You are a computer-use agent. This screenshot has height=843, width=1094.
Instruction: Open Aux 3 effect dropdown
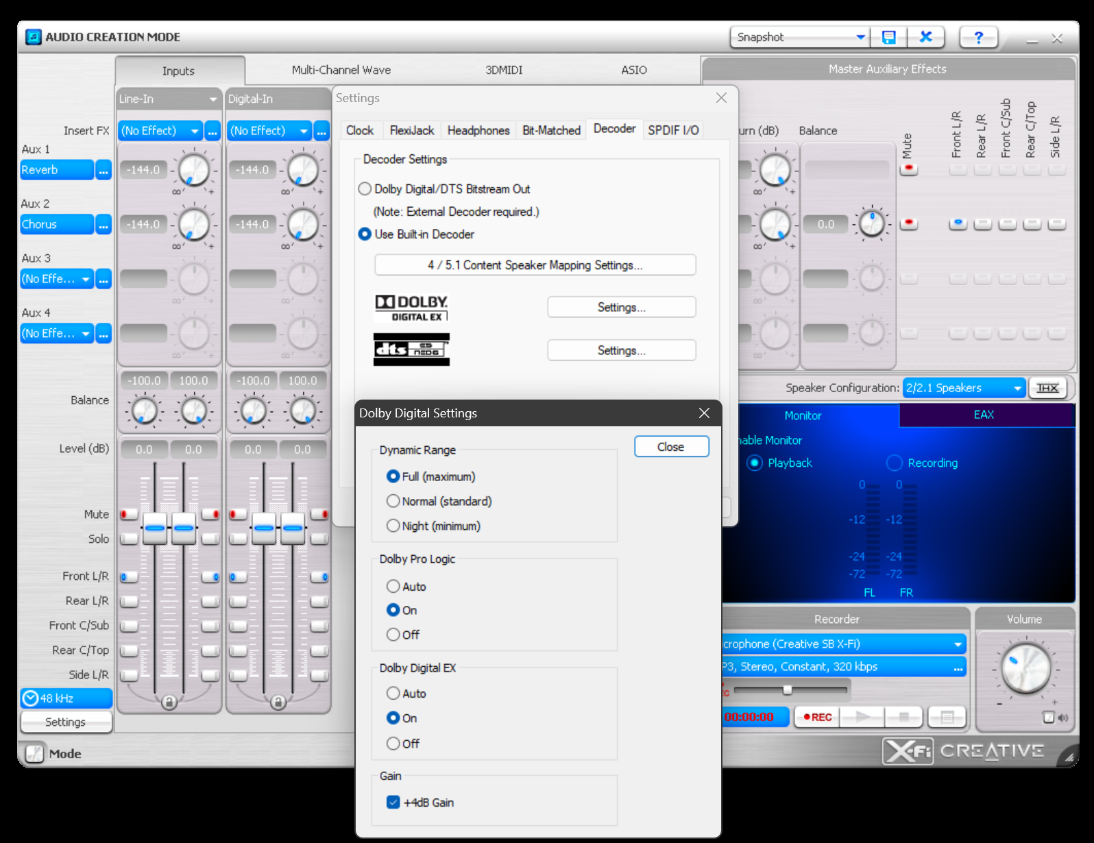tap(57, 279)
